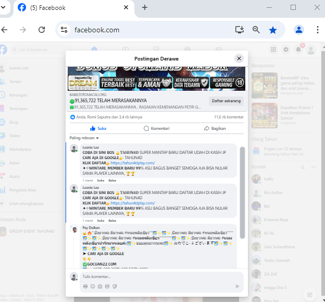Open Pay Dolken commenter name
Viewport: 325px width, 302px height.
coord(91,228)
